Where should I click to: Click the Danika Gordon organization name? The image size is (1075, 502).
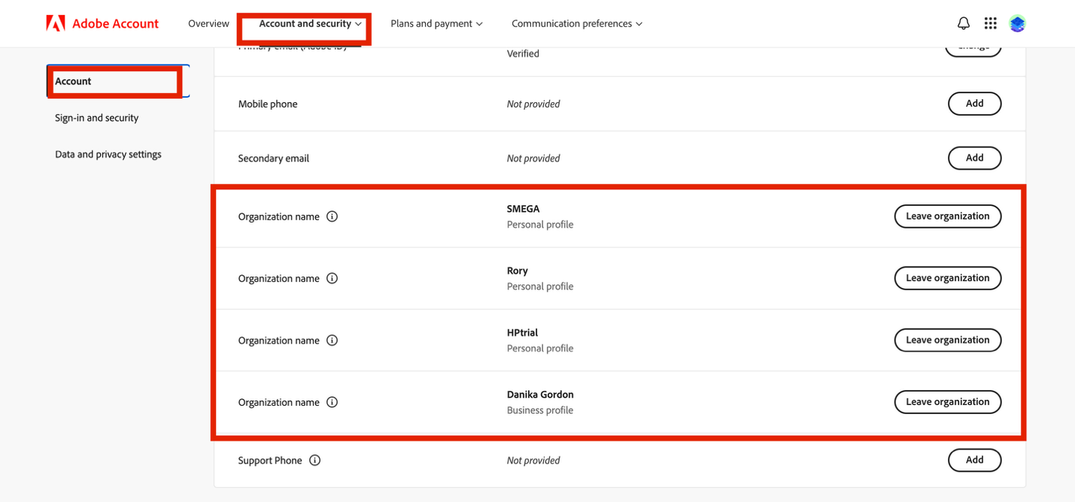click(540, 395)
